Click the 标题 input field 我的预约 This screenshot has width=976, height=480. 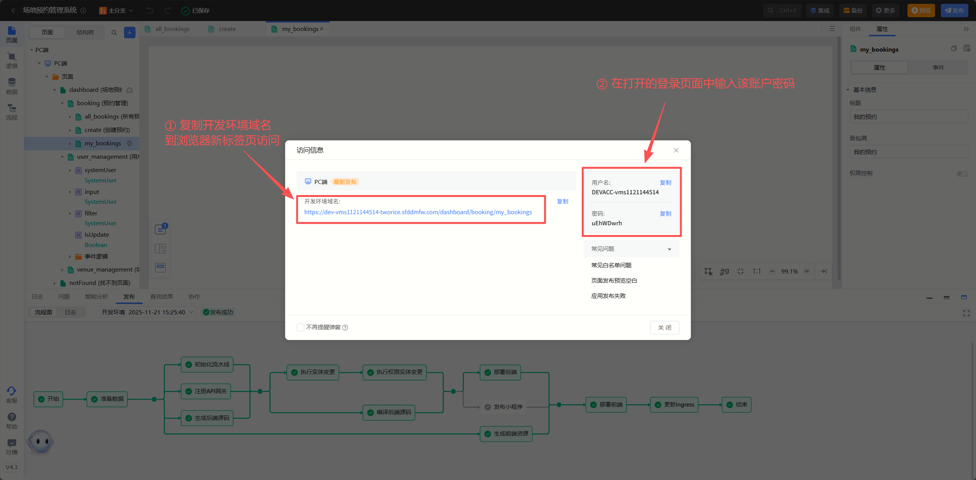[x=908, y=117]
